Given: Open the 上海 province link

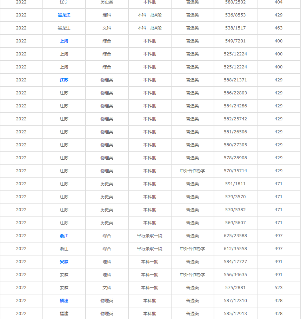Looking at the screenshot, I should tap(64, 41).
